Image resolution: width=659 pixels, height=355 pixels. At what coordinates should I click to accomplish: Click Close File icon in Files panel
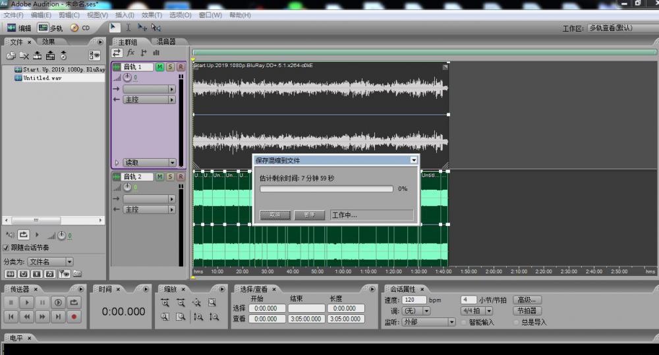[24, 55]
